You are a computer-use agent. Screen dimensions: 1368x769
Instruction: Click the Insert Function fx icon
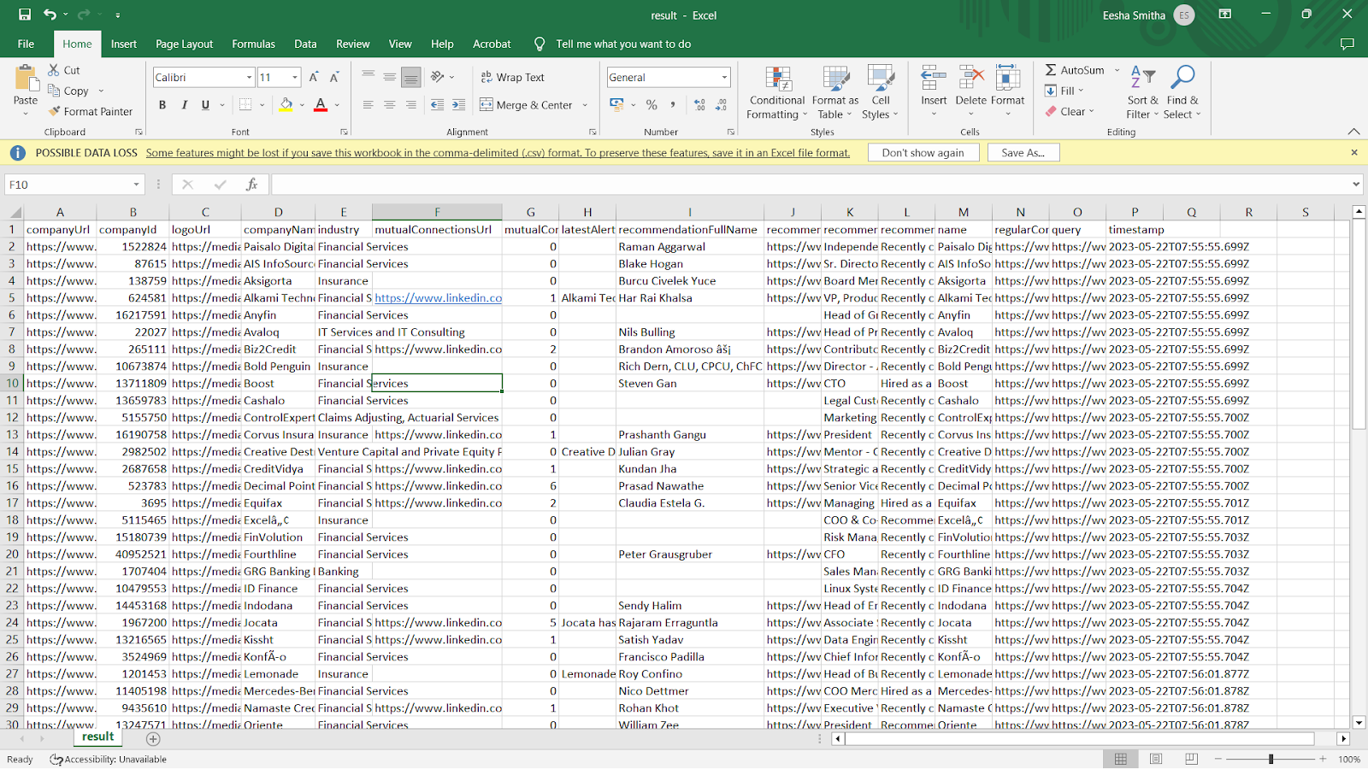coord(251,185)
